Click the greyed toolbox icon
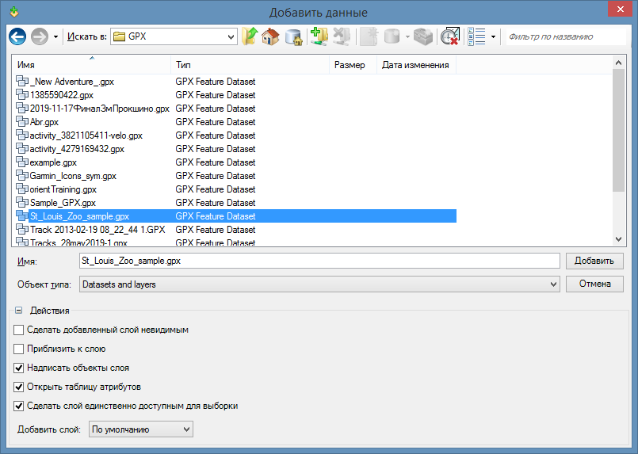The height and width of the screenshot is (454, 638). [423, 36]
